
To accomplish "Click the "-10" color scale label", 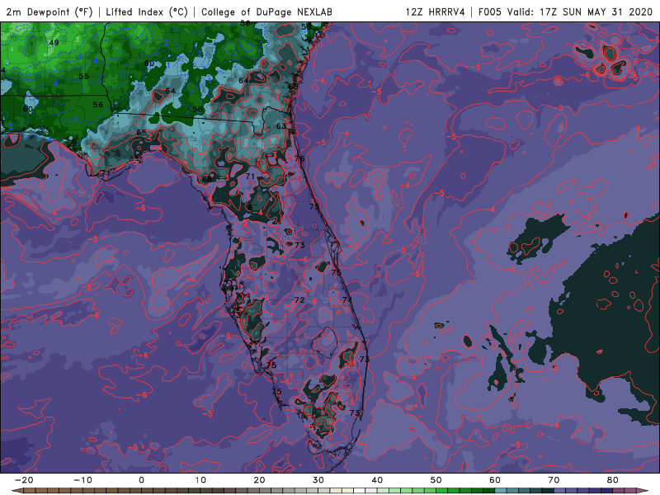I will [82, 480].
